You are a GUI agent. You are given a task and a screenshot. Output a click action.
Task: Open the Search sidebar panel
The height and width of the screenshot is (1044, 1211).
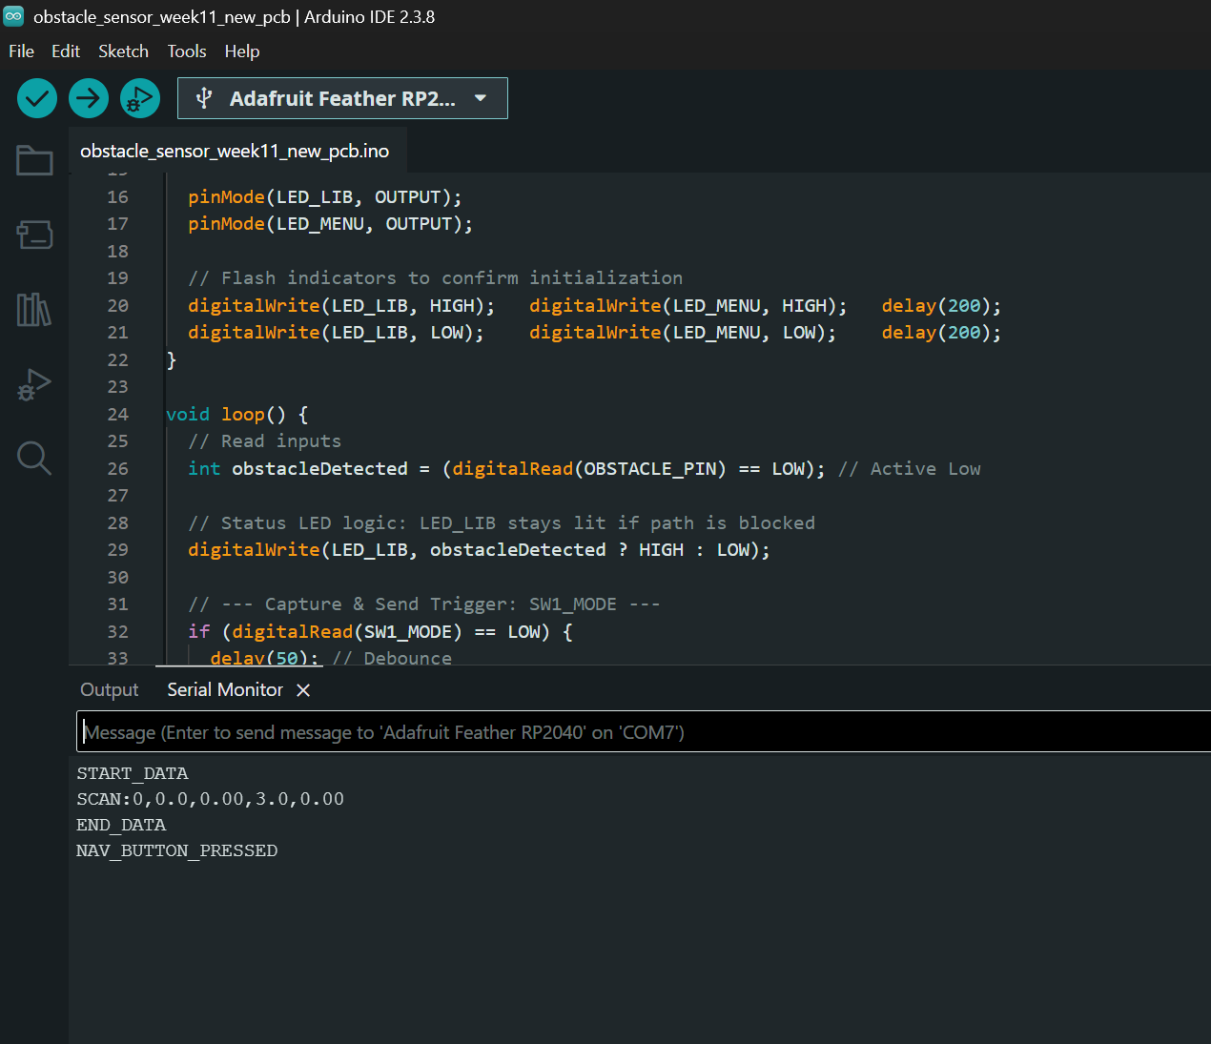coord(34,459)
